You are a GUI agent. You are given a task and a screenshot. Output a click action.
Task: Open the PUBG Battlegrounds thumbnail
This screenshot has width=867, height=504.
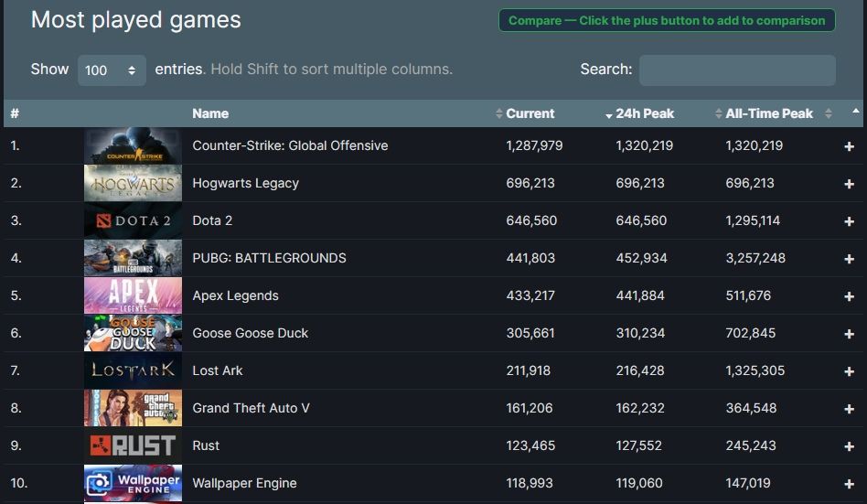[133, 258]
